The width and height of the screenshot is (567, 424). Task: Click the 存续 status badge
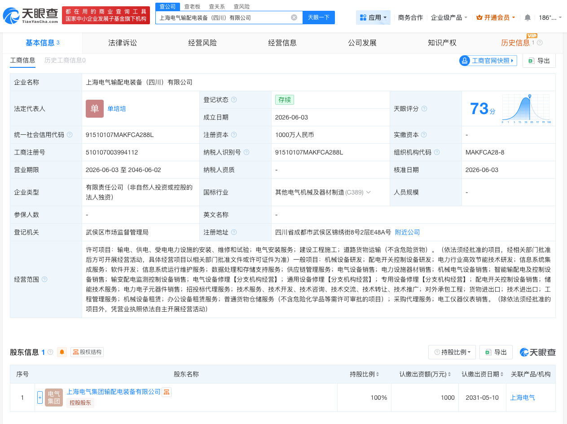click(285, 100)
